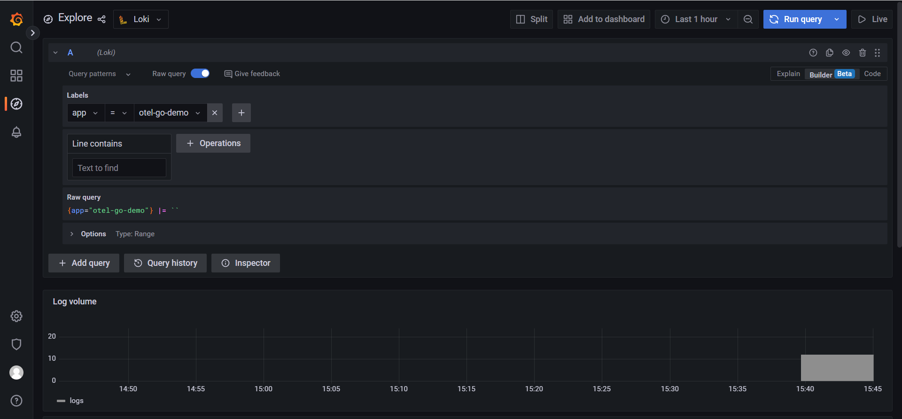
Task: Open the Loki data source picker
Action: pyautogui.click(x=141, y=19)
